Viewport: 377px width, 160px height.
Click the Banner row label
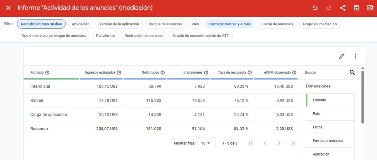pos(37,101)
